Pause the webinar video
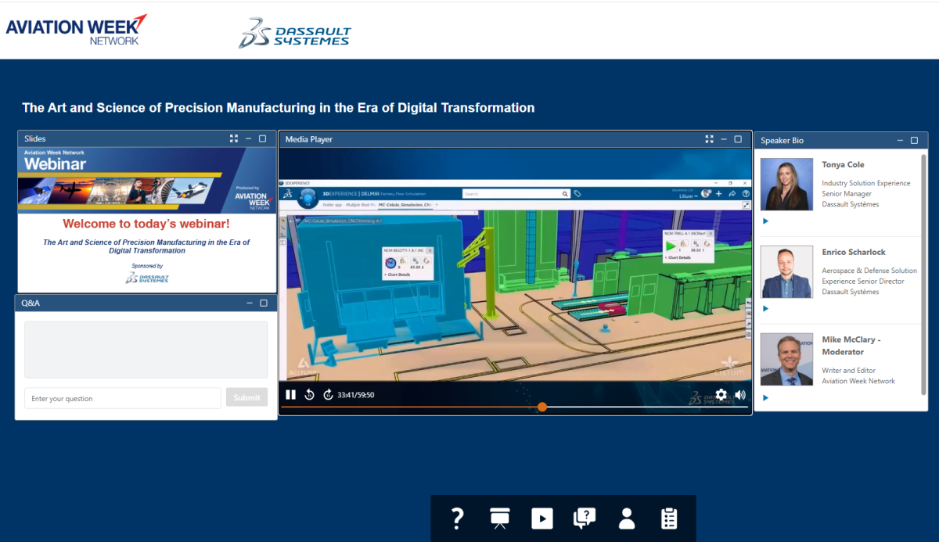Viewport: 939px width, 542px height. 290,395
